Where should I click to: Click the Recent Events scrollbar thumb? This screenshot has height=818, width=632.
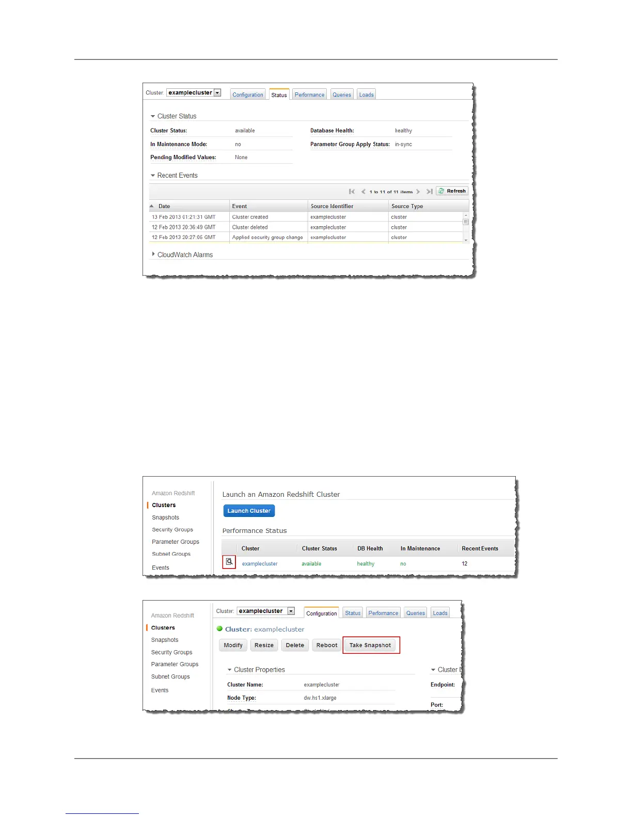(x=466, y=222)
